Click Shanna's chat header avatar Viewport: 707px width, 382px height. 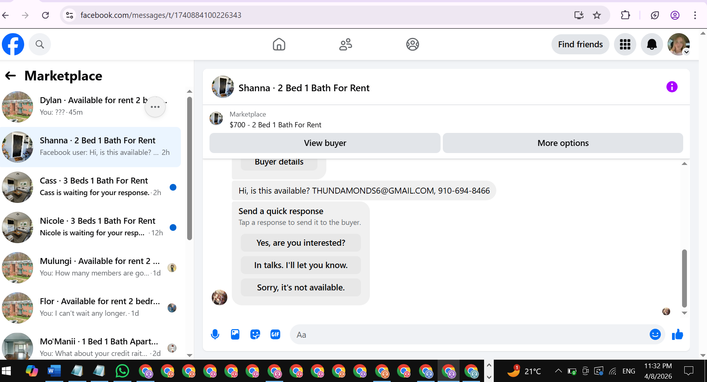pos(223,87)
